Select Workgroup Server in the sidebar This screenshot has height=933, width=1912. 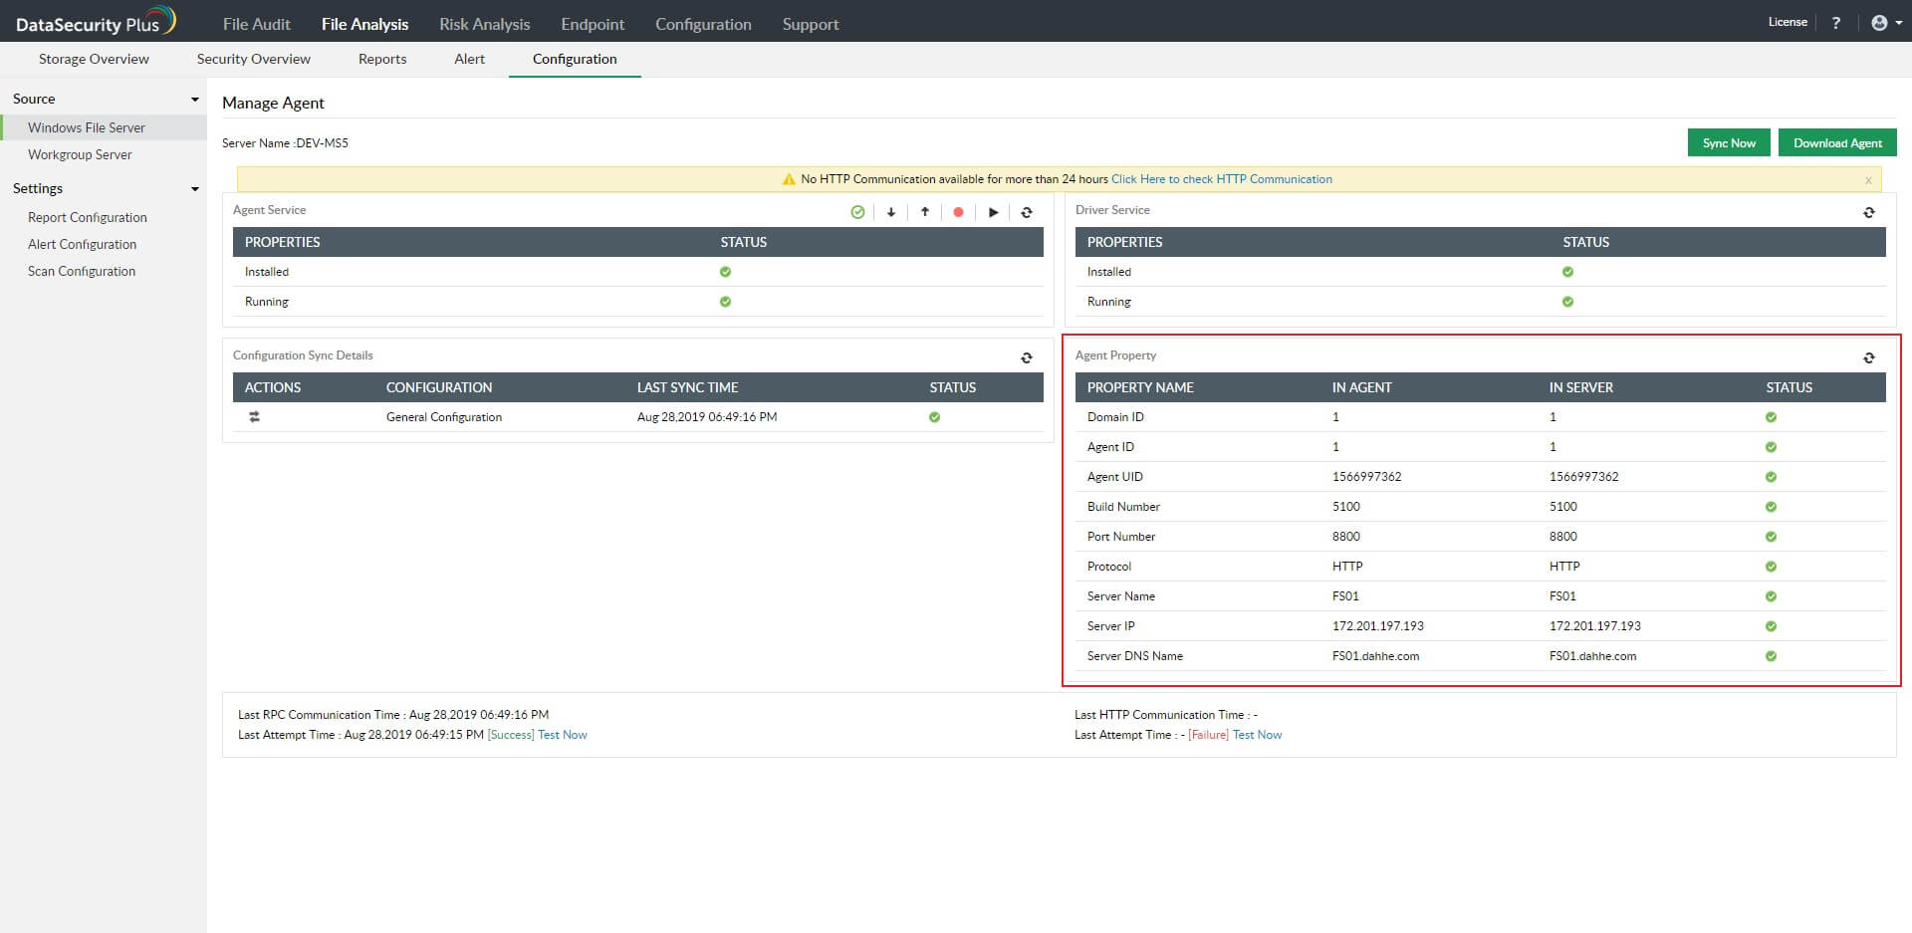tap(80, 154)
